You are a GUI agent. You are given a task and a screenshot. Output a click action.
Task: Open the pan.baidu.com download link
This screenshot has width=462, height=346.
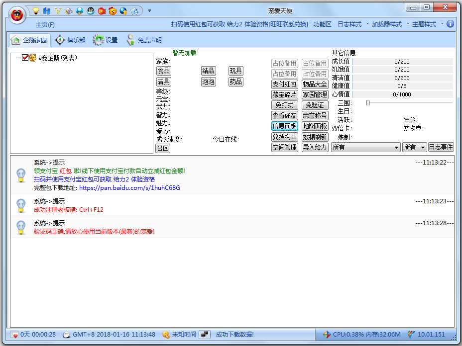129,188
